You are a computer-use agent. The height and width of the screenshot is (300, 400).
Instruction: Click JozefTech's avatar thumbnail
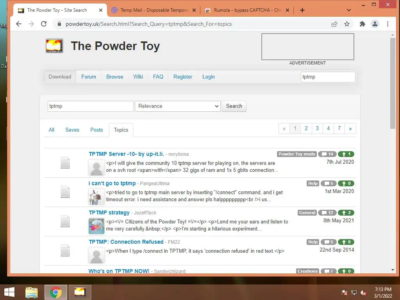click(96, 226)
